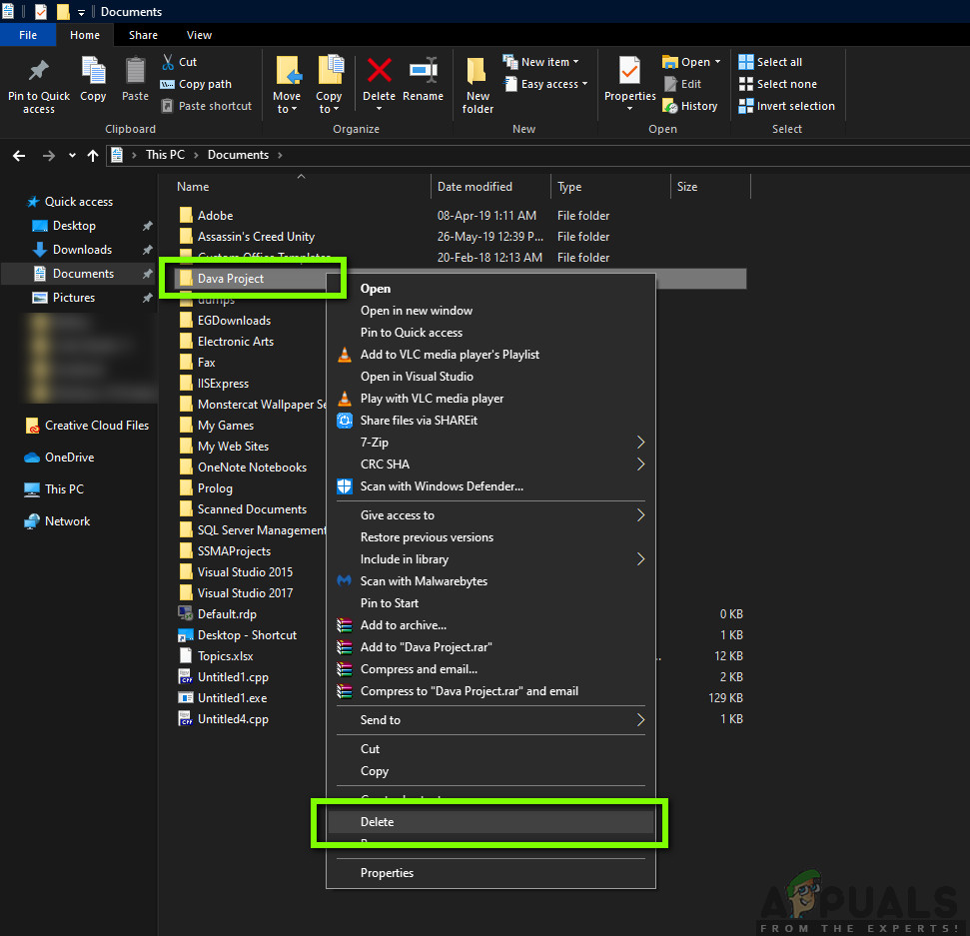Choose Add to VLC media player's Playlist

pos(490,355)
